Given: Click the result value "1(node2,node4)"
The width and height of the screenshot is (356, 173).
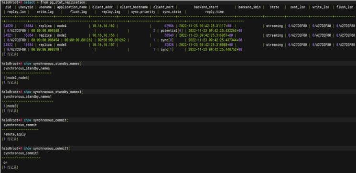Looking at the screenshot, I should pos(16,78).
